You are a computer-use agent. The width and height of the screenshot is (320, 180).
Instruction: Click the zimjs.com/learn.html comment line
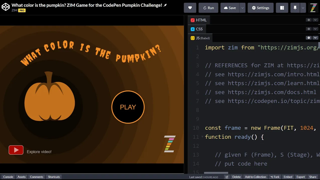coord(262,83)
